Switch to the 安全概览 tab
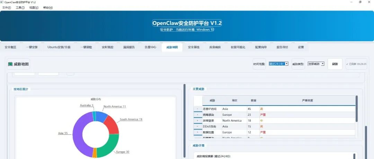 pos(10,47)
